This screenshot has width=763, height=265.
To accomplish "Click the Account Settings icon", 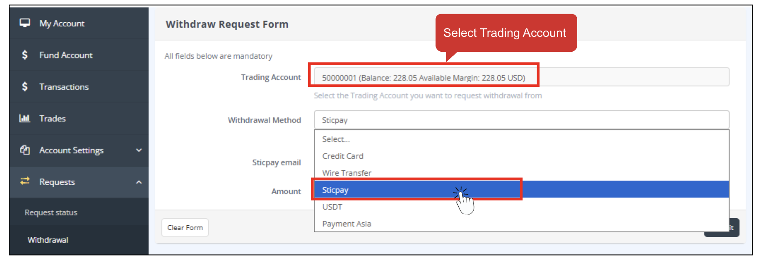I will tap(25, 150).
